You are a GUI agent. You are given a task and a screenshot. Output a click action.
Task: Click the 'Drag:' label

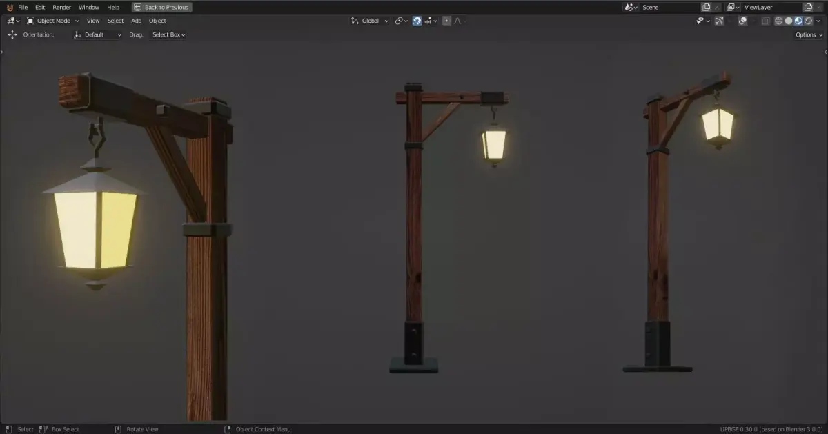pyautogui.click(x=136, y=34)
